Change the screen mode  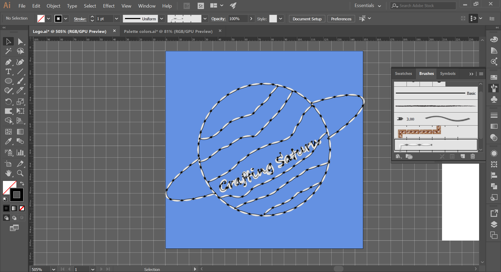click(14, 228)
